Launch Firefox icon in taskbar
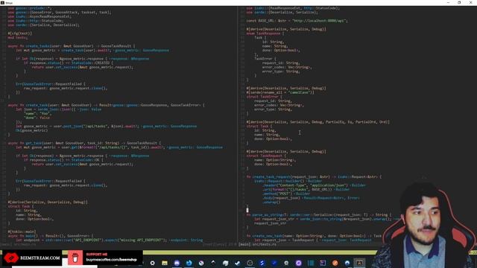 pos(189,263)
